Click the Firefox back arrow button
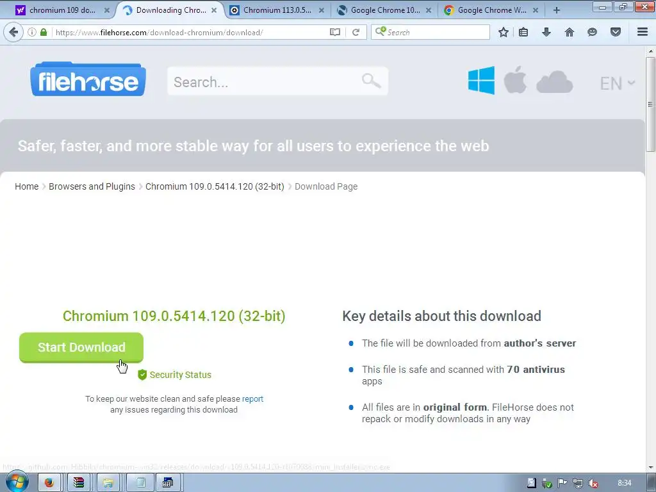 (13, 32)
